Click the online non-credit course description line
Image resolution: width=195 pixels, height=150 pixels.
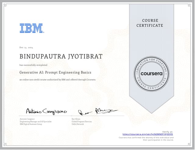[x=58, y=79]
